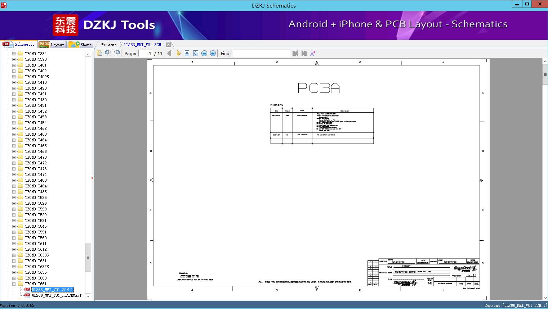Click the document viewer scroll down arrow
The height and width of the screenshot is (309, 548).
545,297
